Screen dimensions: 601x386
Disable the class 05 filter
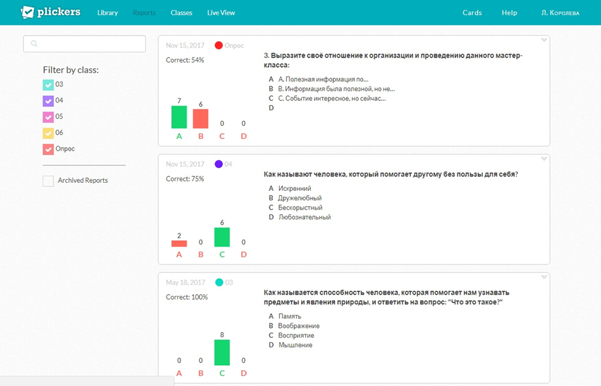pyautogui.click(x=48, y=118)
